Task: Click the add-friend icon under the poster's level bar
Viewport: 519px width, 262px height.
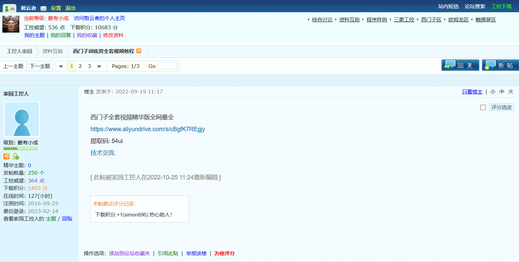Action: (x=16, y=156)
